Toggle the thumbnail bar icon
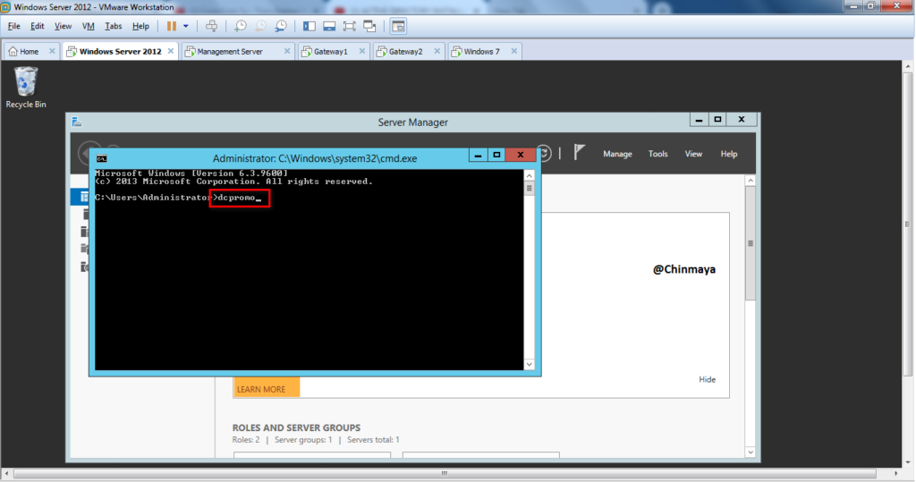This screenshot has width=916, height=482. click(x=329, y=26)
